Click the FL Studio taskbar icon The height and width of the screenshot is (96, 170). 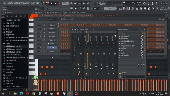[x=70, y=94]
